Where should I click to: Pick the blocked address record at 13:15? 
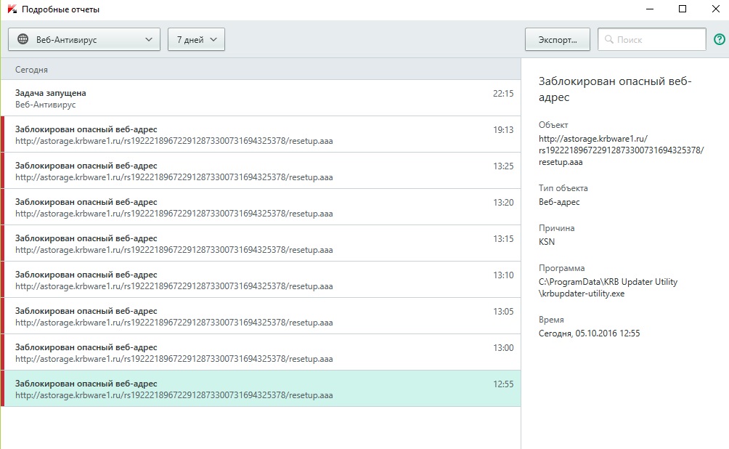tap(261, 243)
